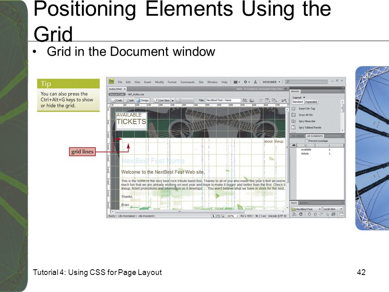The image size is (389, 292).
Task: Switch to the INSERT panel tab
Action: click(x=295, y=91)
